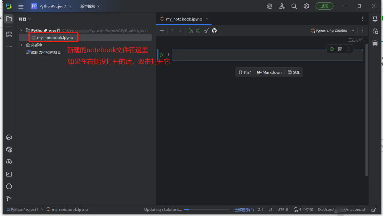Open the Python Console tool window icon
The width and height of the screenshot is (383, 216).
click(x=9, y=137)
